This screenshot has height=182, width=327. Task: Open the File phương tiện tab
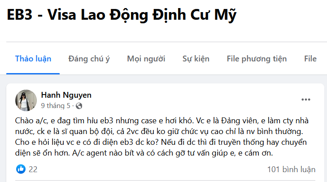[257, 59]
